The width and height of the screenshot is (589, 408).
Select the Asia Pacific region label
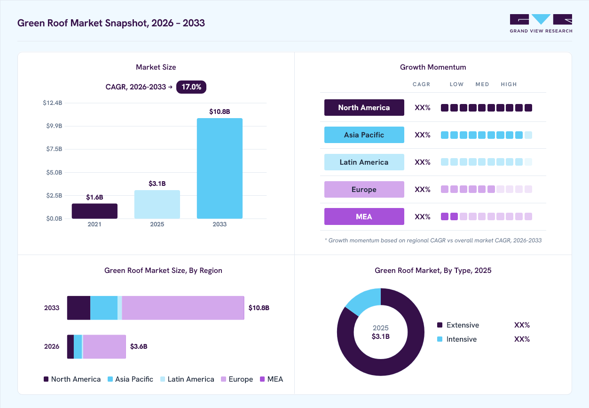(x=364, y=135)
